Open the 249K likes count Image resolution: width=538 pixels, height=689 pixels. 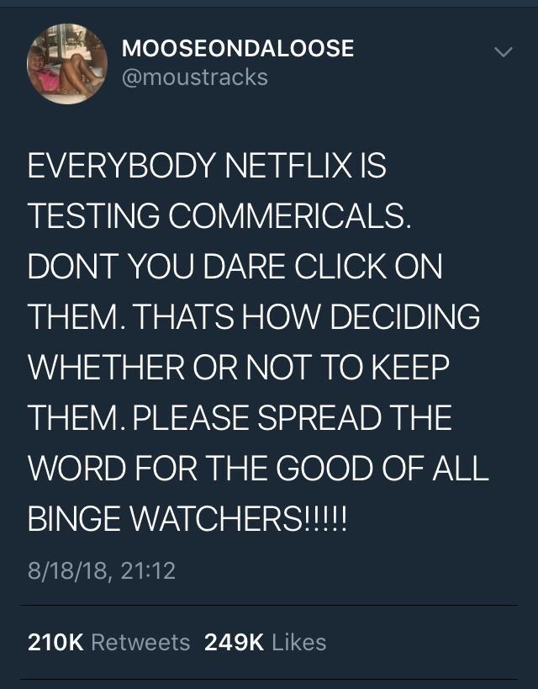[x=234, y=643]
